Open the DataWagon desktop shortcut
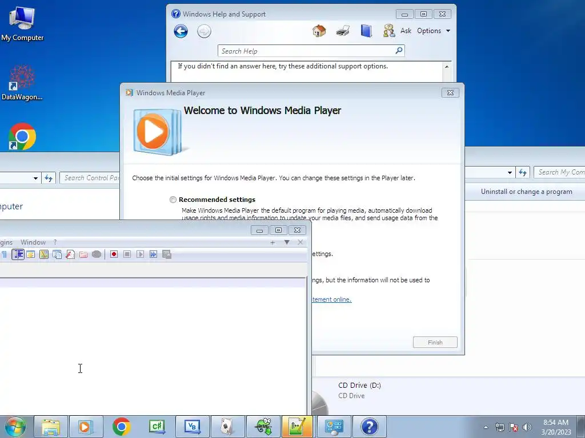The height and width of the screenshot is (438, 585). coord(22,83)
